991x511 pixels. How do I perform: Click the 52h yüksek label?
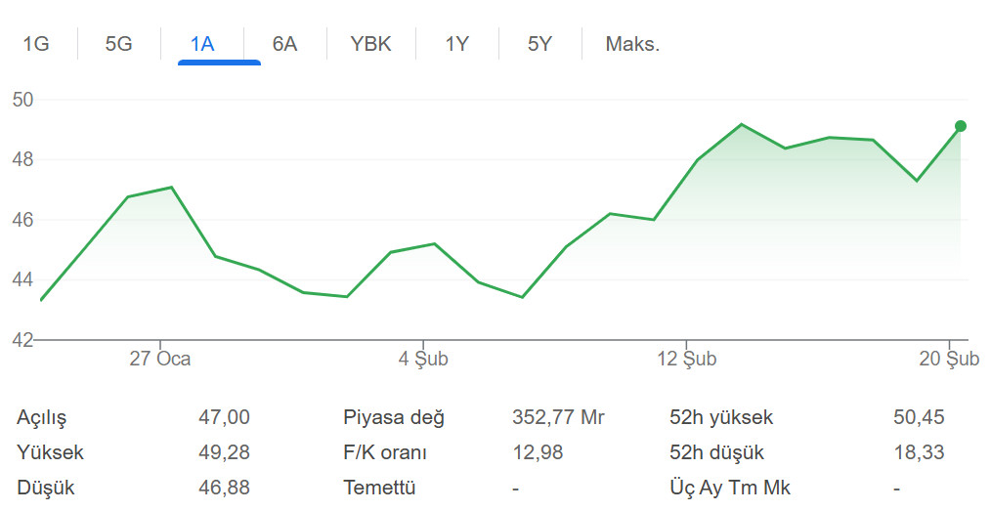(721, 418)
